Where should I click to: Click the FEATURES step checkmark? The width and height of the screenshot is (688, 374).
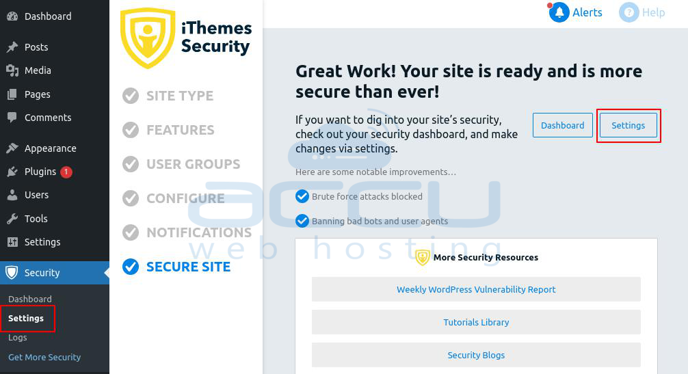(x=131, y=130)
